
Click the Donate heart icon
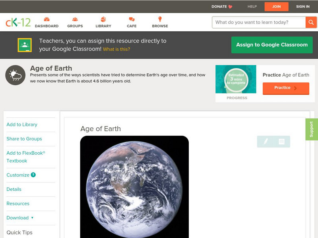coord(230,7)
